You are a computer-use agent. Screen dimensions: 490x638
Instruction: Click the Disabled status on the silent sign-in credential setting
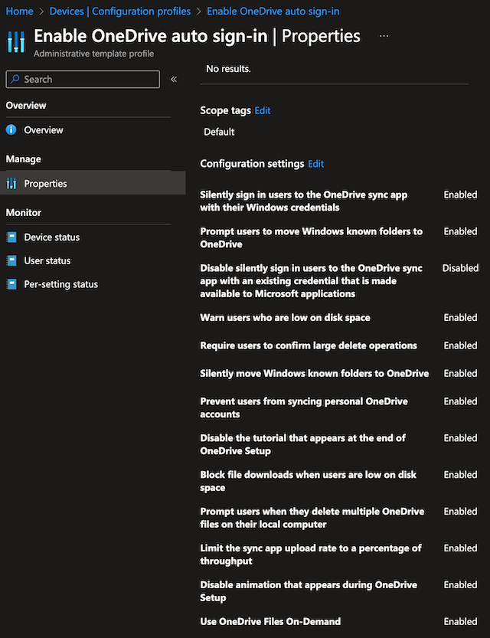460,268
